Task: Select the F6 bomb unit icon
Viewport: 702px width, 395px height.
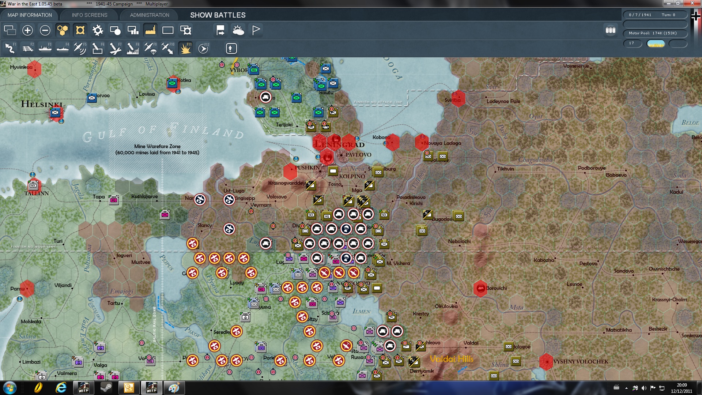Action: (x=98, y=48)
